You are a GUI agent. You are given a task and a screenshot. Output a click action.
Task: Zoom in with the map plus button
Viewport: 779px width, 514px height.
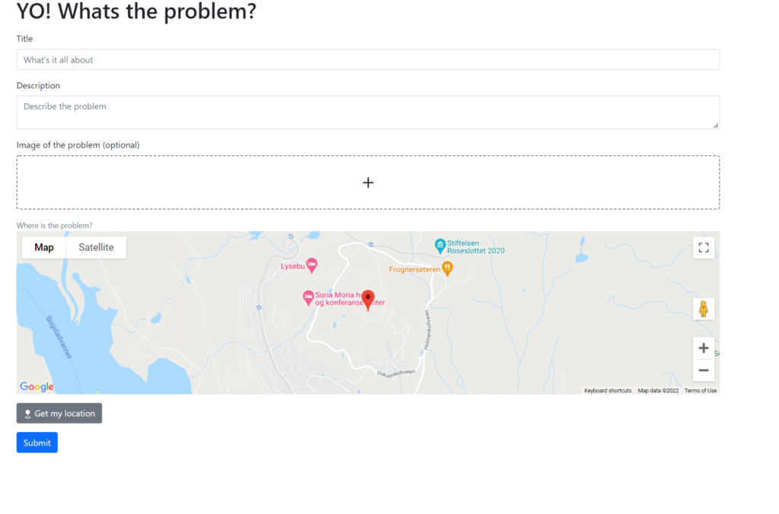tap(704, 348)
